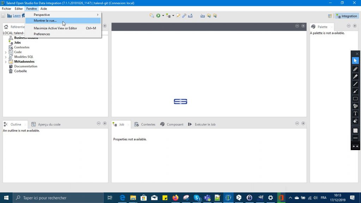
Task: Maximize the Job properties panel
Action: tap(303, 123)
